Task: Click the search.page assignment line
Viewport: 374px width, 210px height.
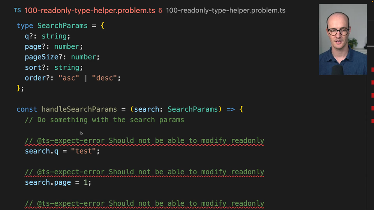Action: 58,182
